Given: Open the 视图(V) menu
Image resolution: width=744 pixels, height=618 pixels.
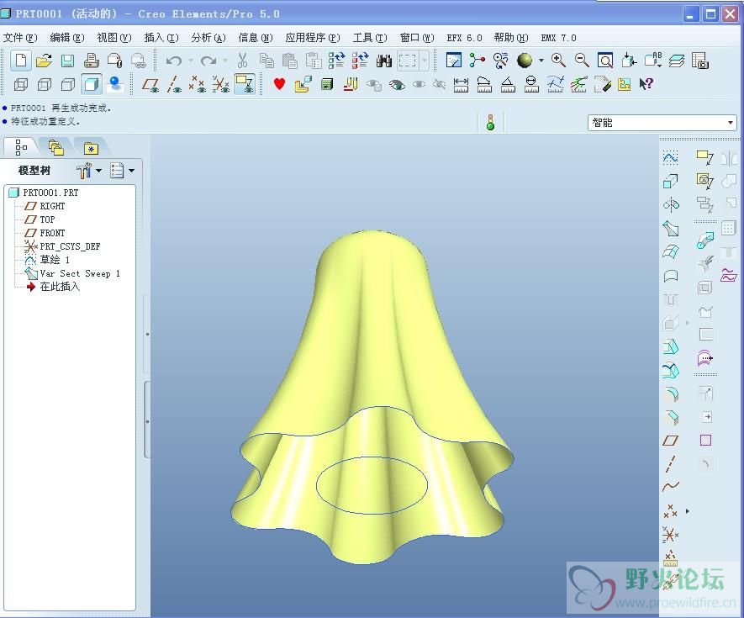Looking at the screenshot, I should [113, 38].
